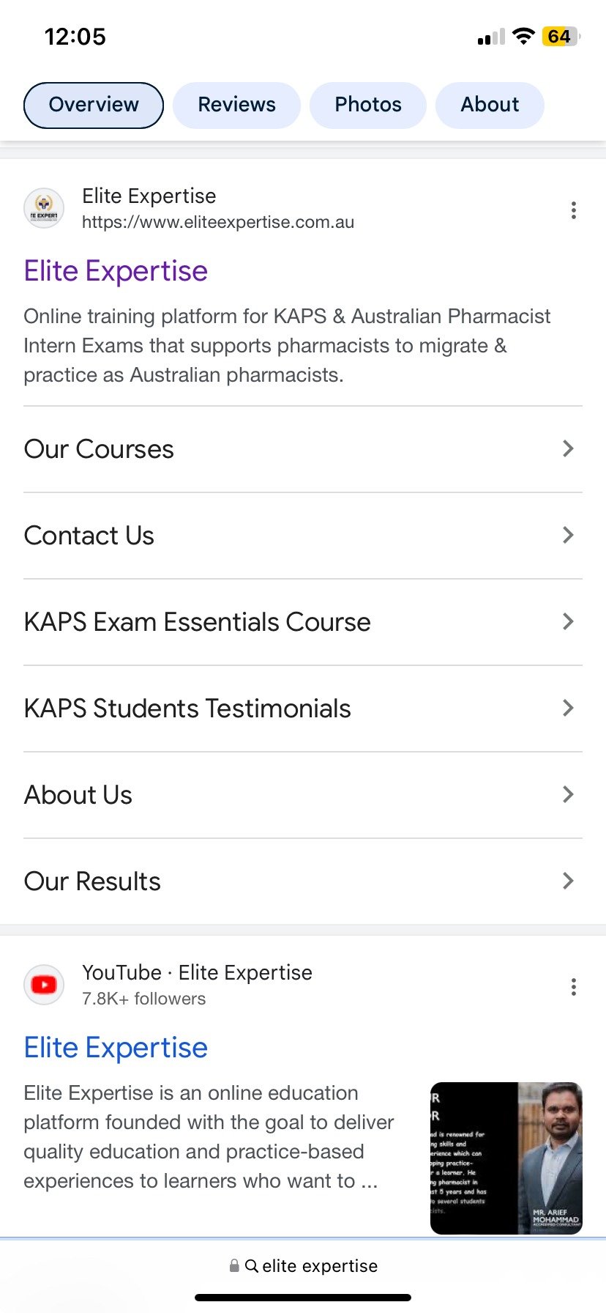Tap the YouTube video thumbnail of Mr. Arief

[x=506, y=1158]
